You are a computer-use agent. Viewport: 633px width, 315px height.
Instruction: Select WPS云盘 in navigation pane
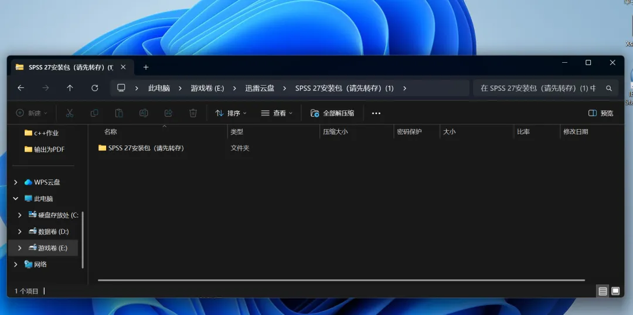(42, 182)
